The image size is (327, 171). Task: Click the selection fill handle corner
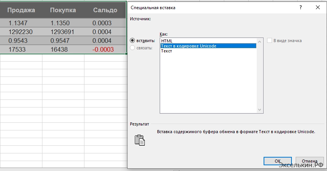pos(126,54)
